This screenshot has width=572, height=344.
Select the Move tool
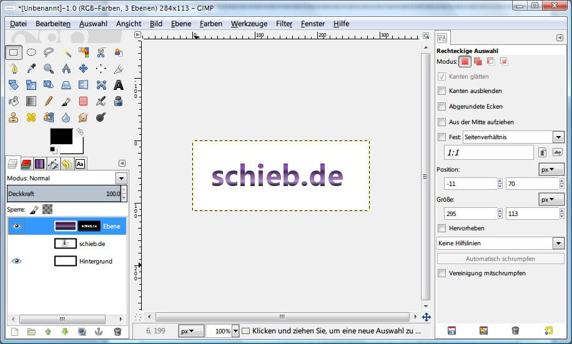click(x=84, y=69)
